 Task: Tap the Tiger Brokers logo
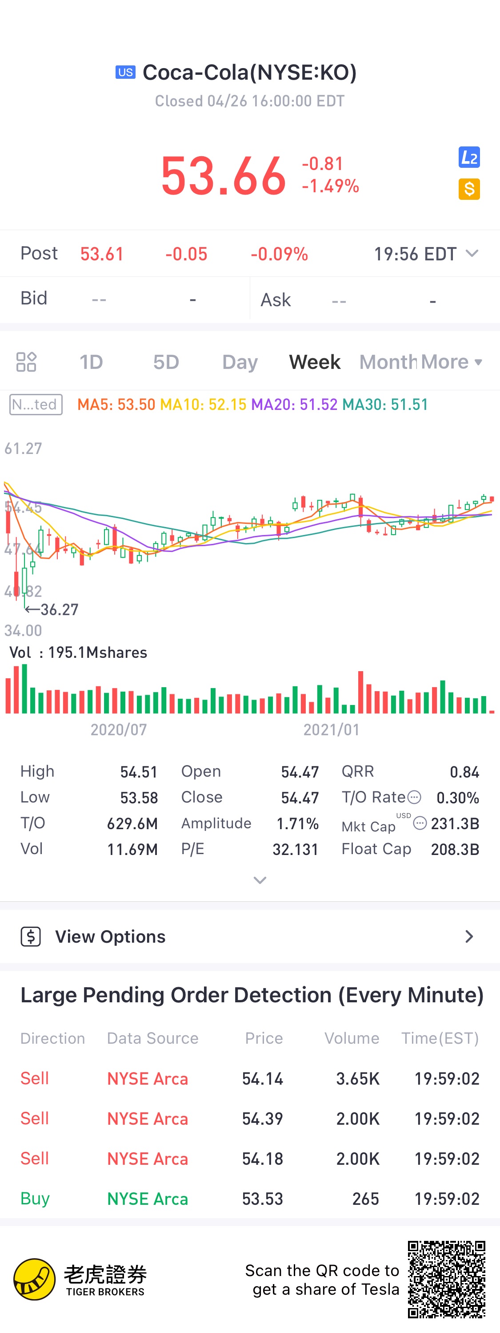pos(35,1279)
